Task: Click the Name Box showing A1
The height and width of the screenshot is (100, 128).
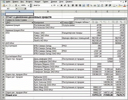Action: click(x=10, y=9)
